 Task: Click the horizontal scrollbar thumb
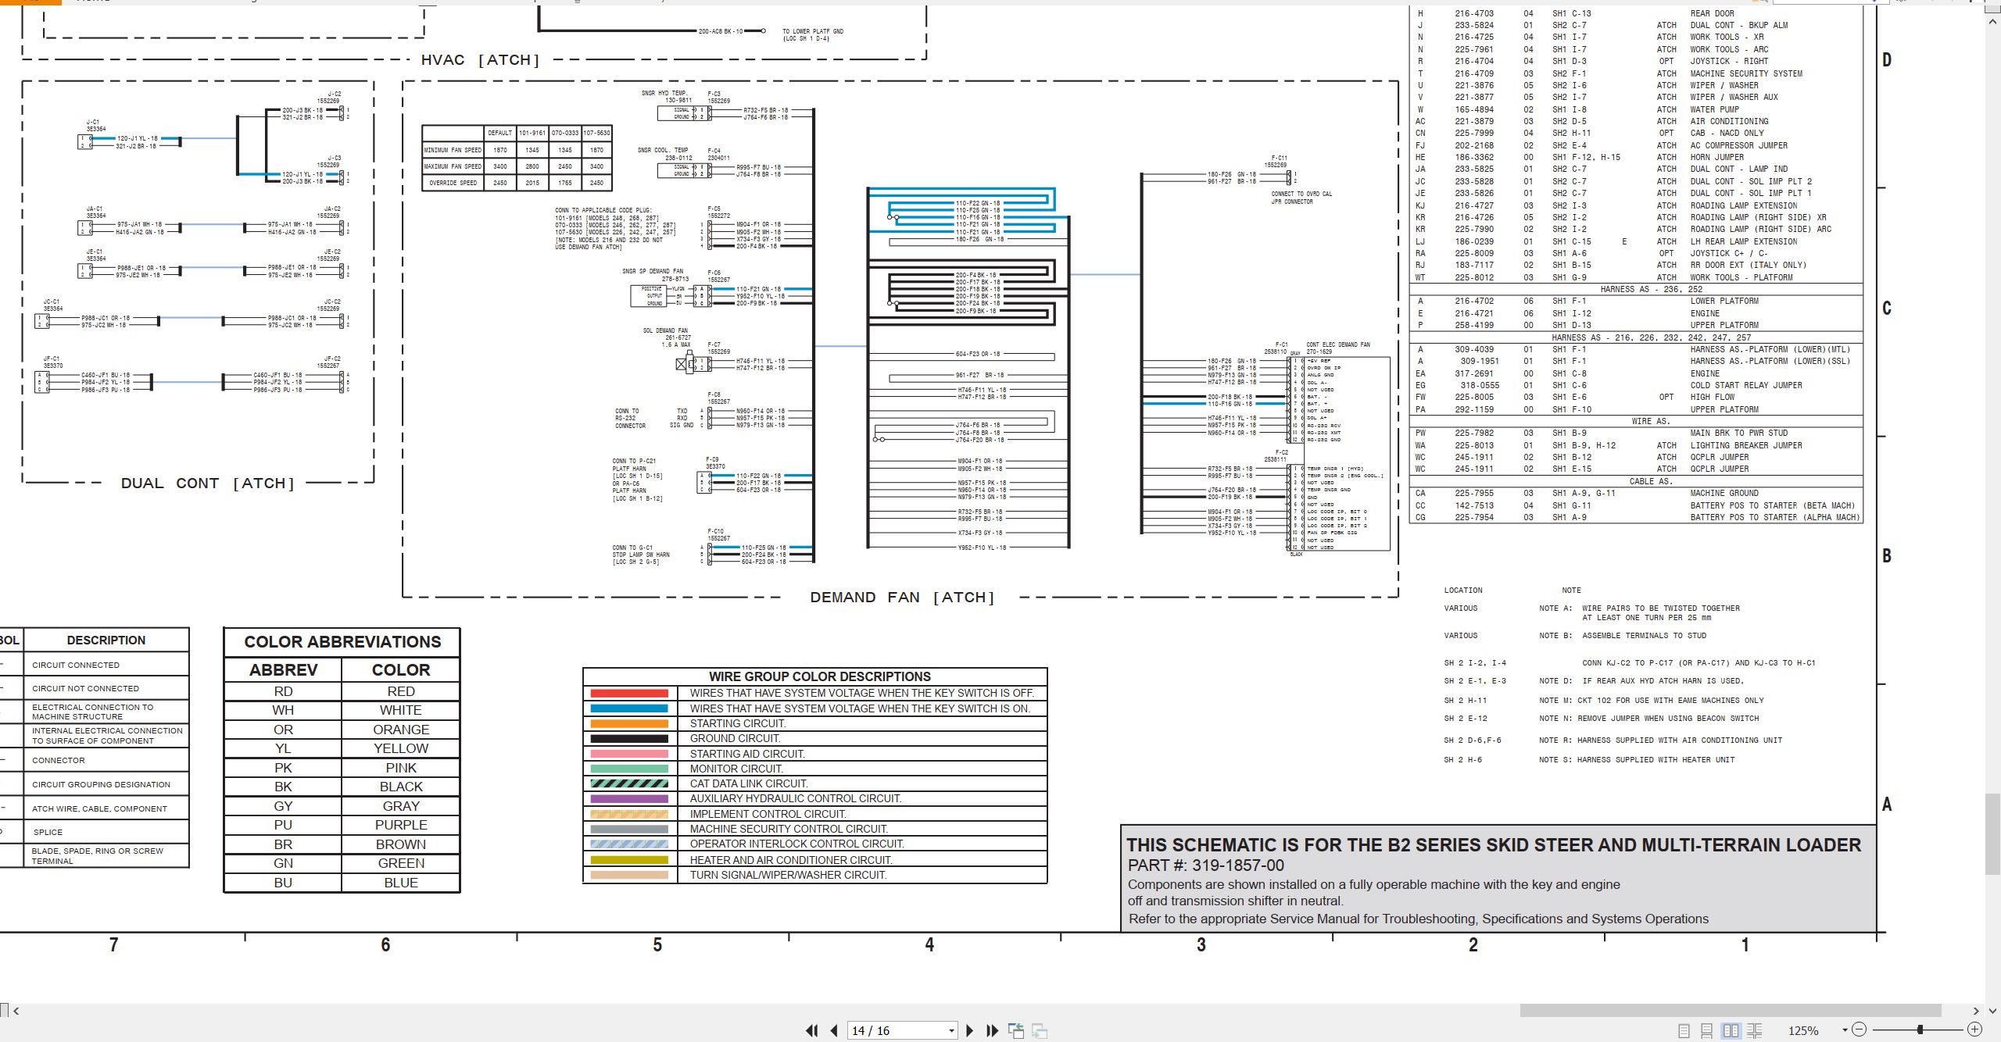1731,1011
